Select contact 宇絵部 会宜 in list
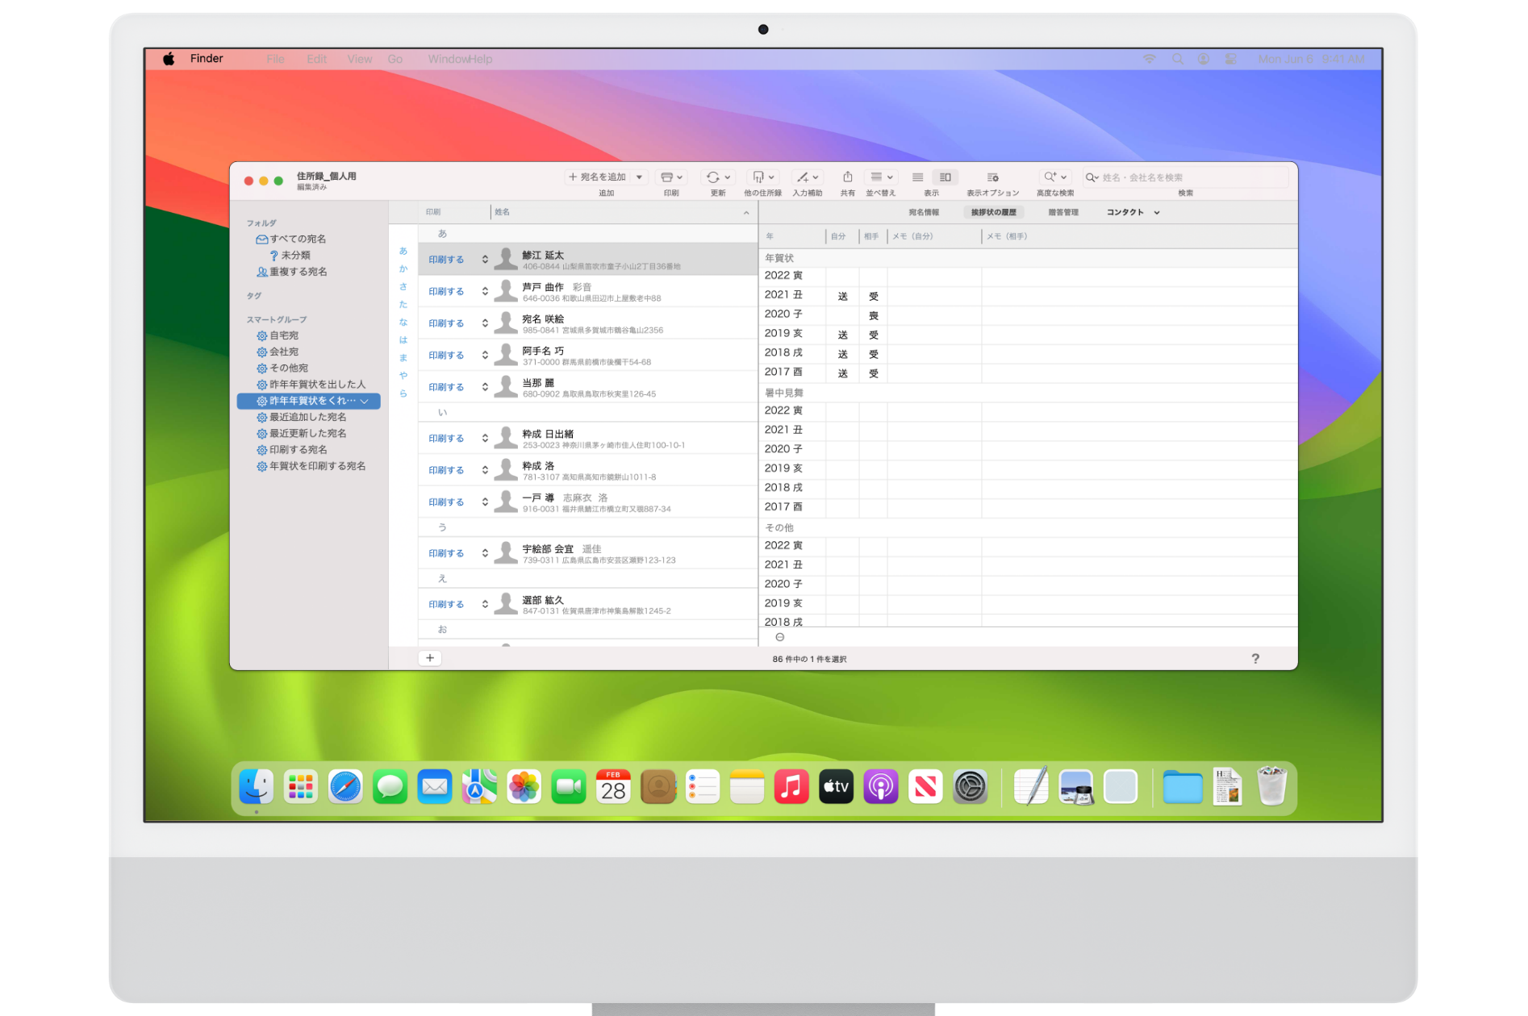Viewport: 1528px width, 1016px height. [x=587, y=553]
